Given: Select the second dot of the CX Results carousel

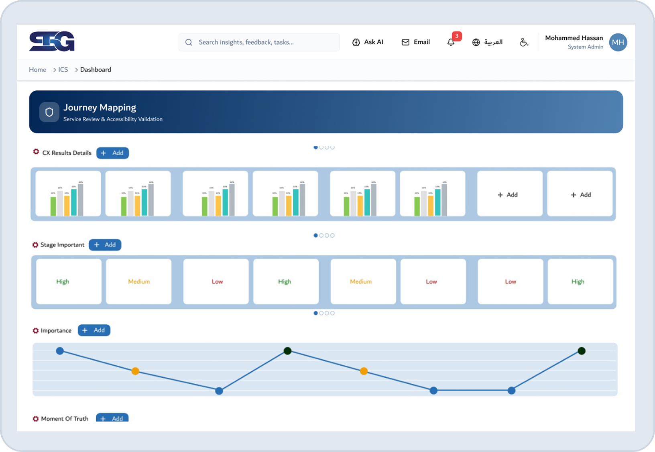Looking at the screenshot, I should (321, 147).
